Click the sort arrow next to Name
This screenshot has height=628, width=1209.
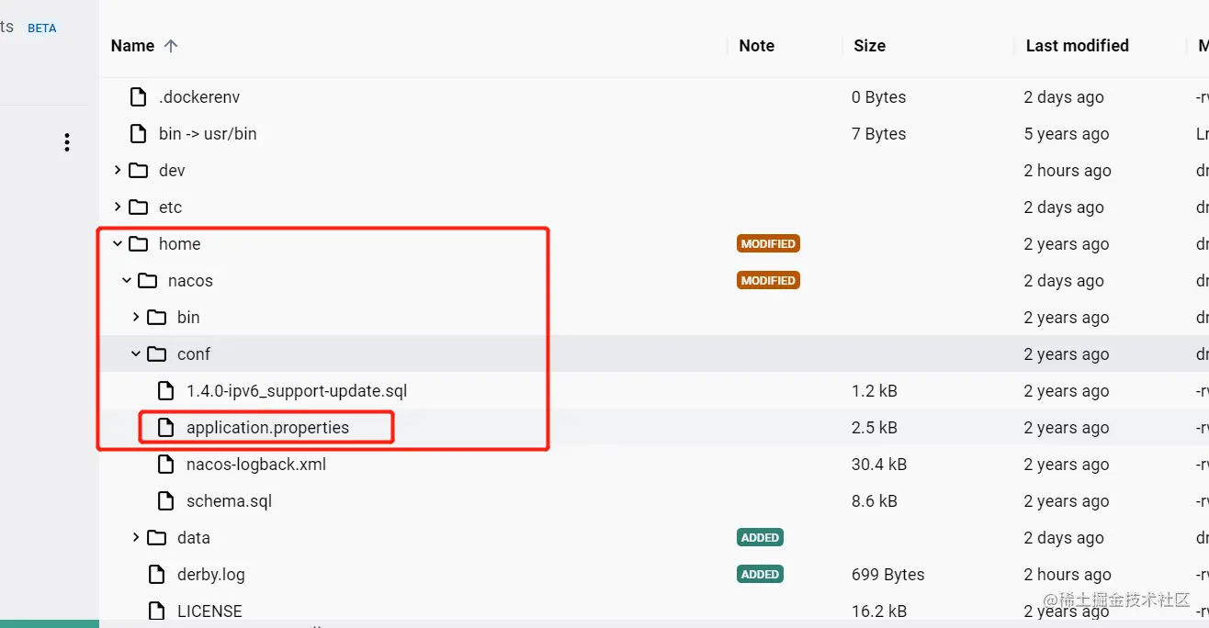pyautogui.click(x=170, y=46)
